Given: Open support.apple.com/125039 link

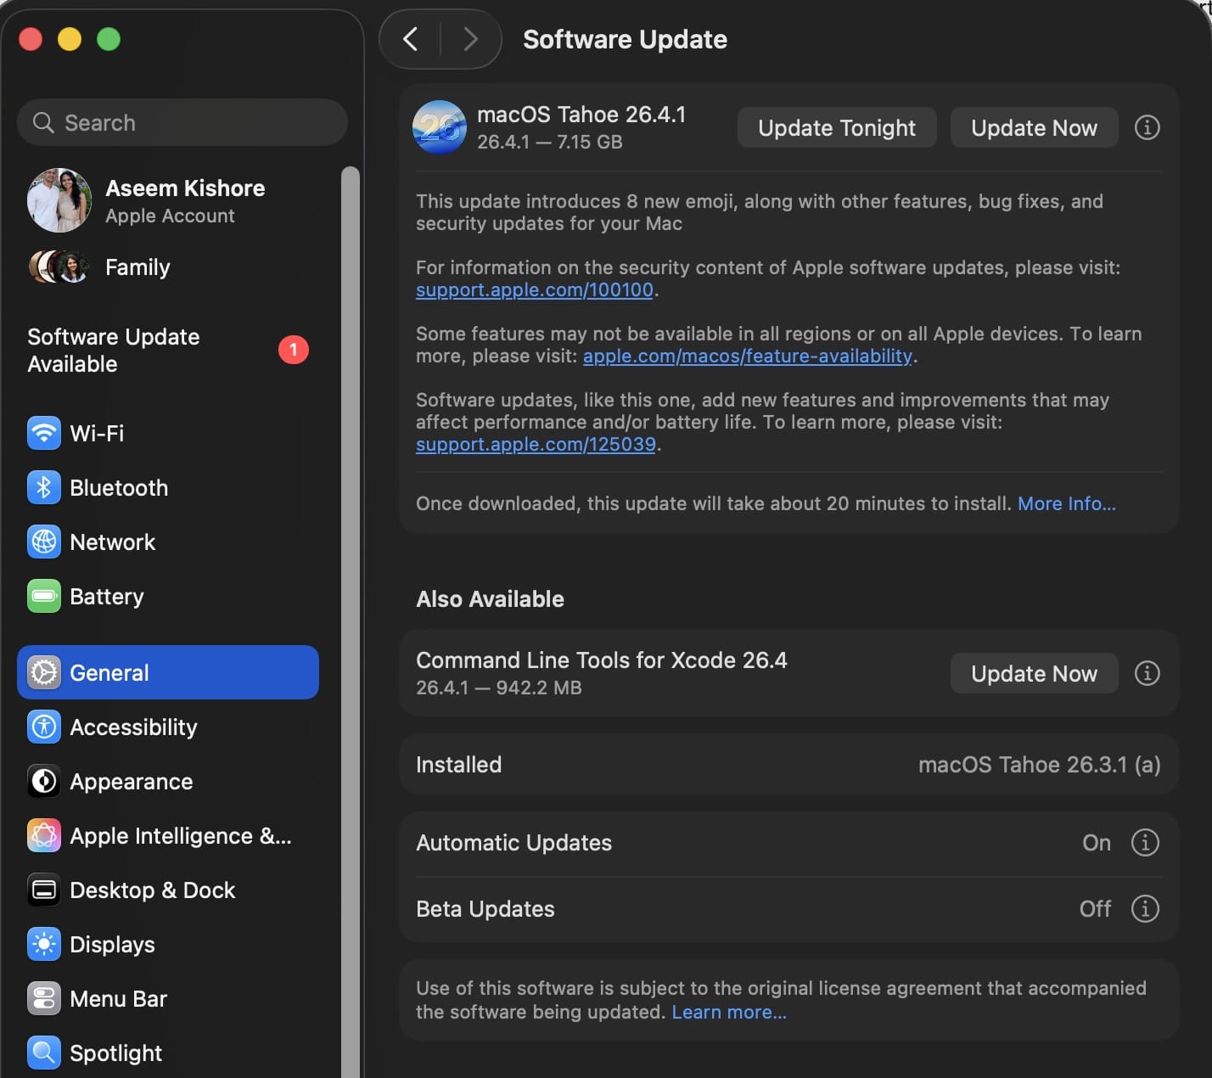Looking at the screenshot, I should [536, 444].
